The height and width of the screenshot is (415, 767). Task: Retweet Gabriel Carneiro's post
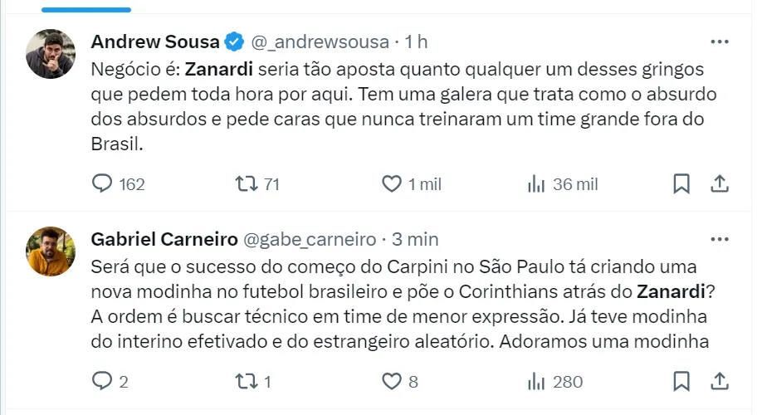pyautogui.click(x=247, y=381)
